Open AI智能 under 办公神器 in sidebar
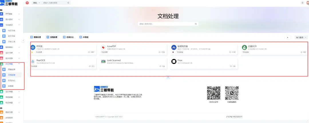Screen dimensions: 309x123 click(x=11, y=86)
